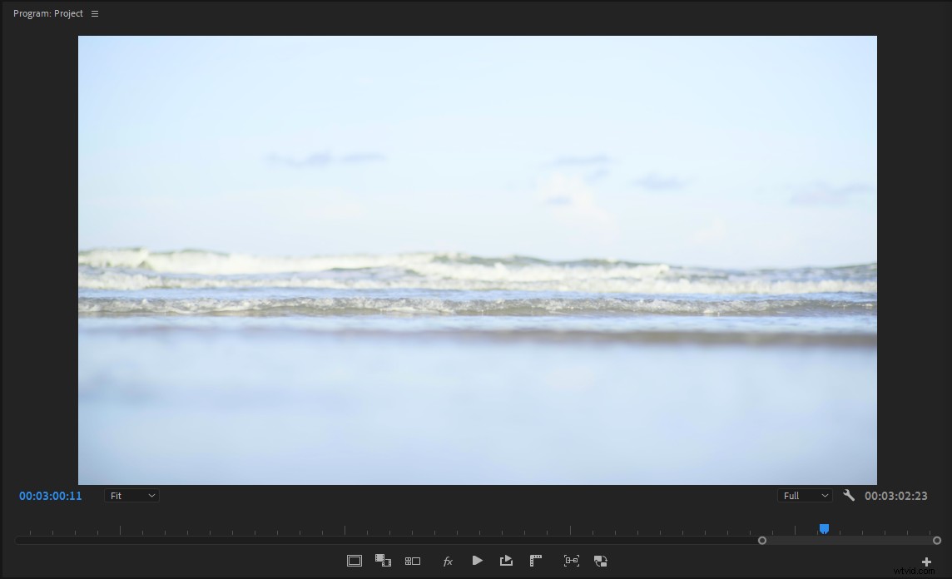Click the overlapping filmstrips toolbar icon
952x579 pixels.
click(383, 561)
